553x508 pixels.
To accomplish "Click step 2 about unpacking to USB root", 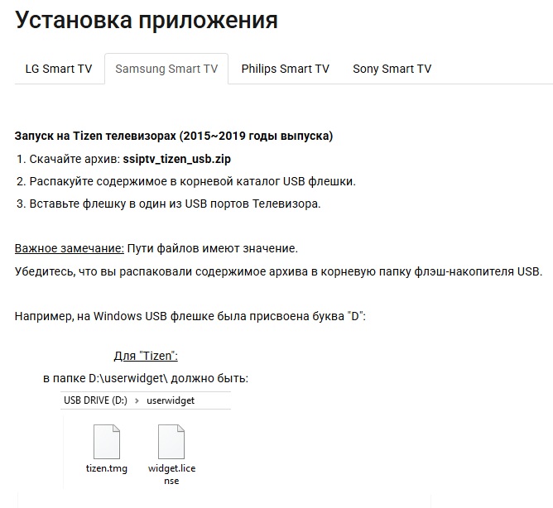I will point(186,181).
